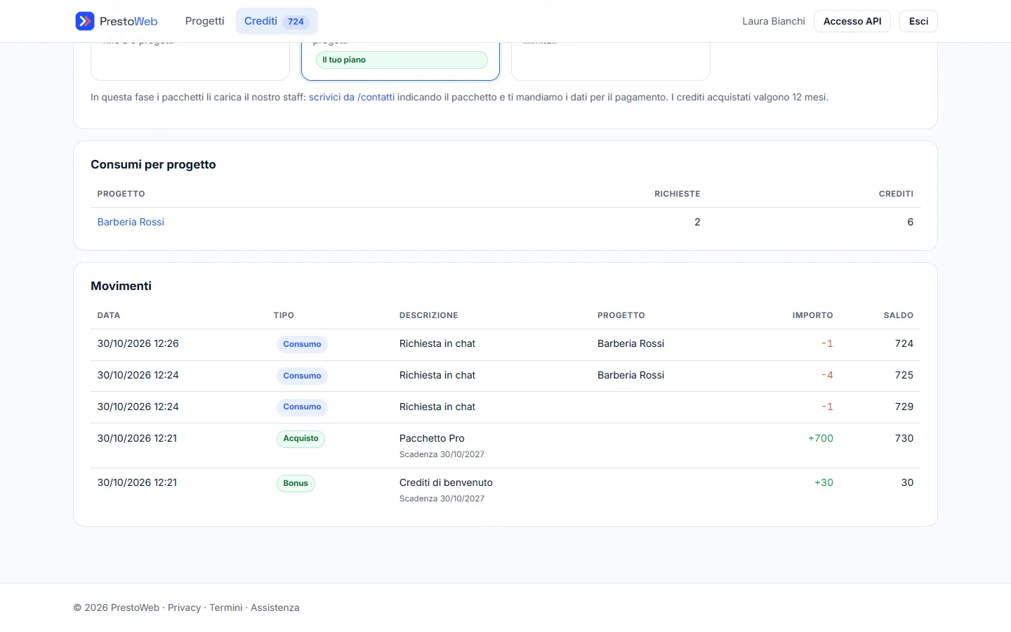The height and width of the screenshot is (632, 1011).
Task: Click the RICHIESTE column header
Action: [x=678, y=194]
